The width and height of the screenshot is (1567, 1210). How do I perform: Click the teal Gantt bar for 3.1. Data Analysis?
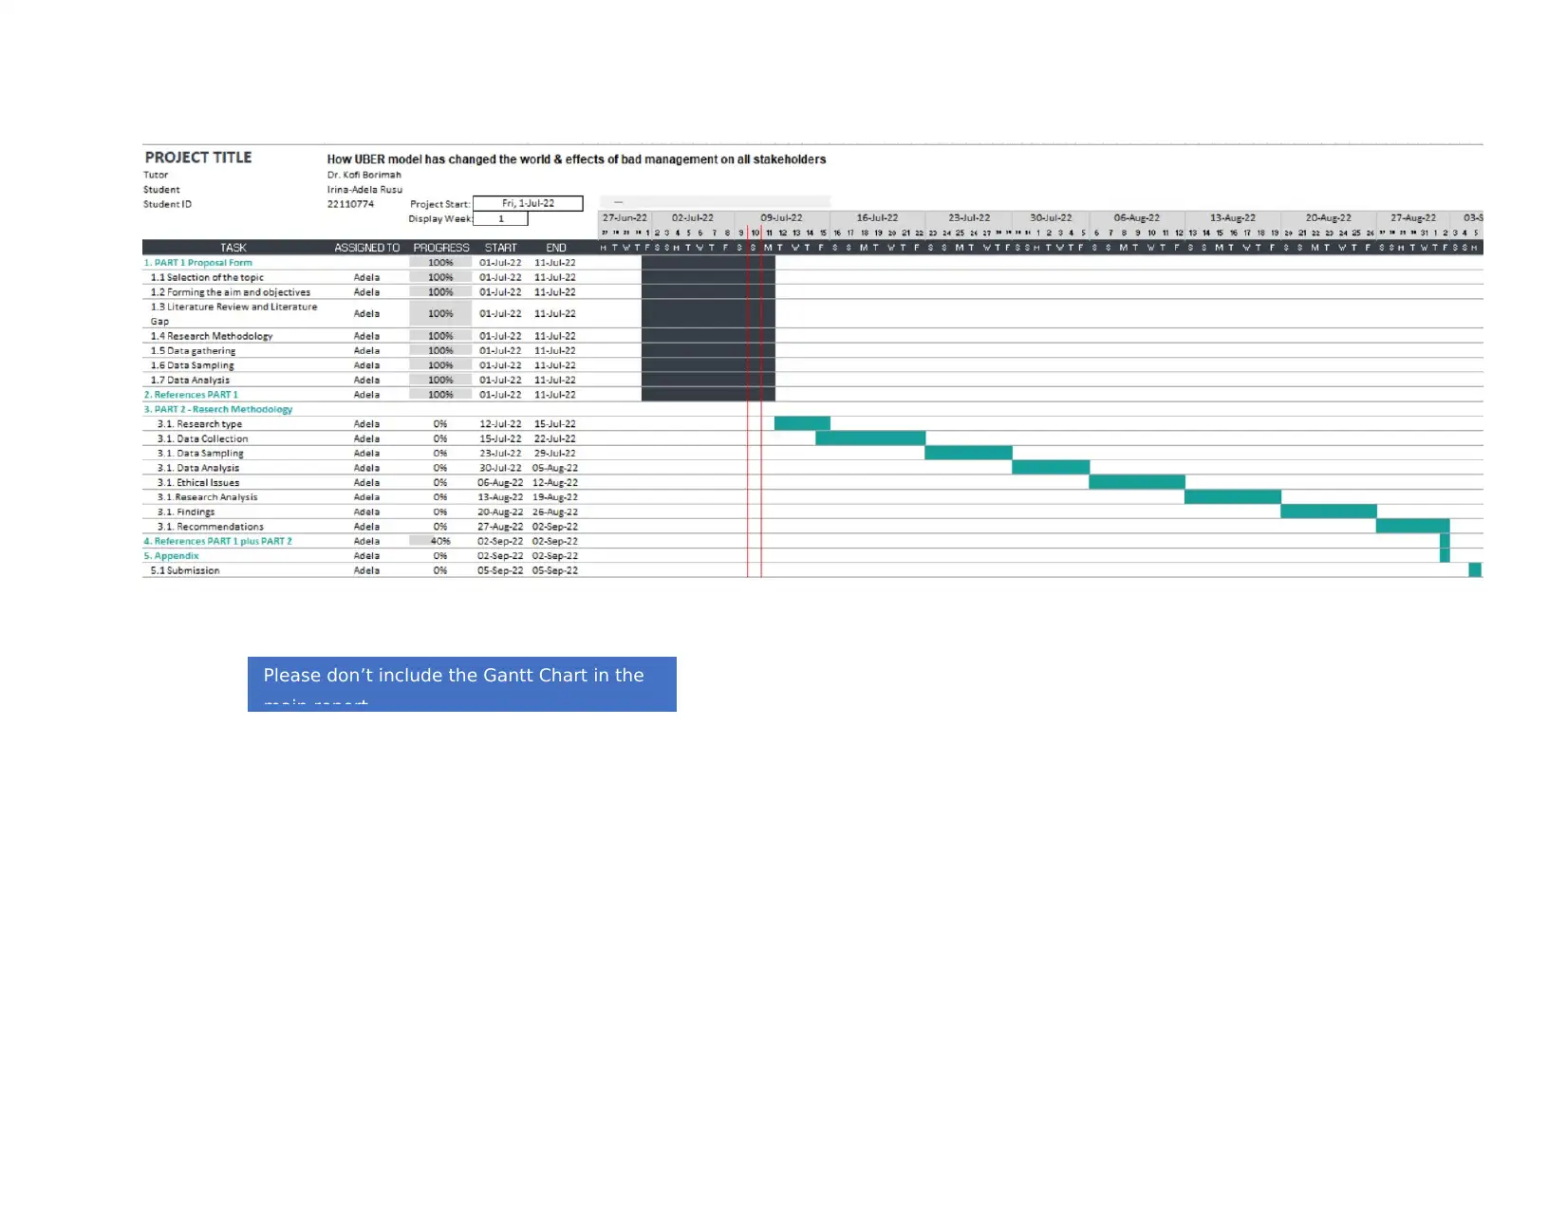1051,467
